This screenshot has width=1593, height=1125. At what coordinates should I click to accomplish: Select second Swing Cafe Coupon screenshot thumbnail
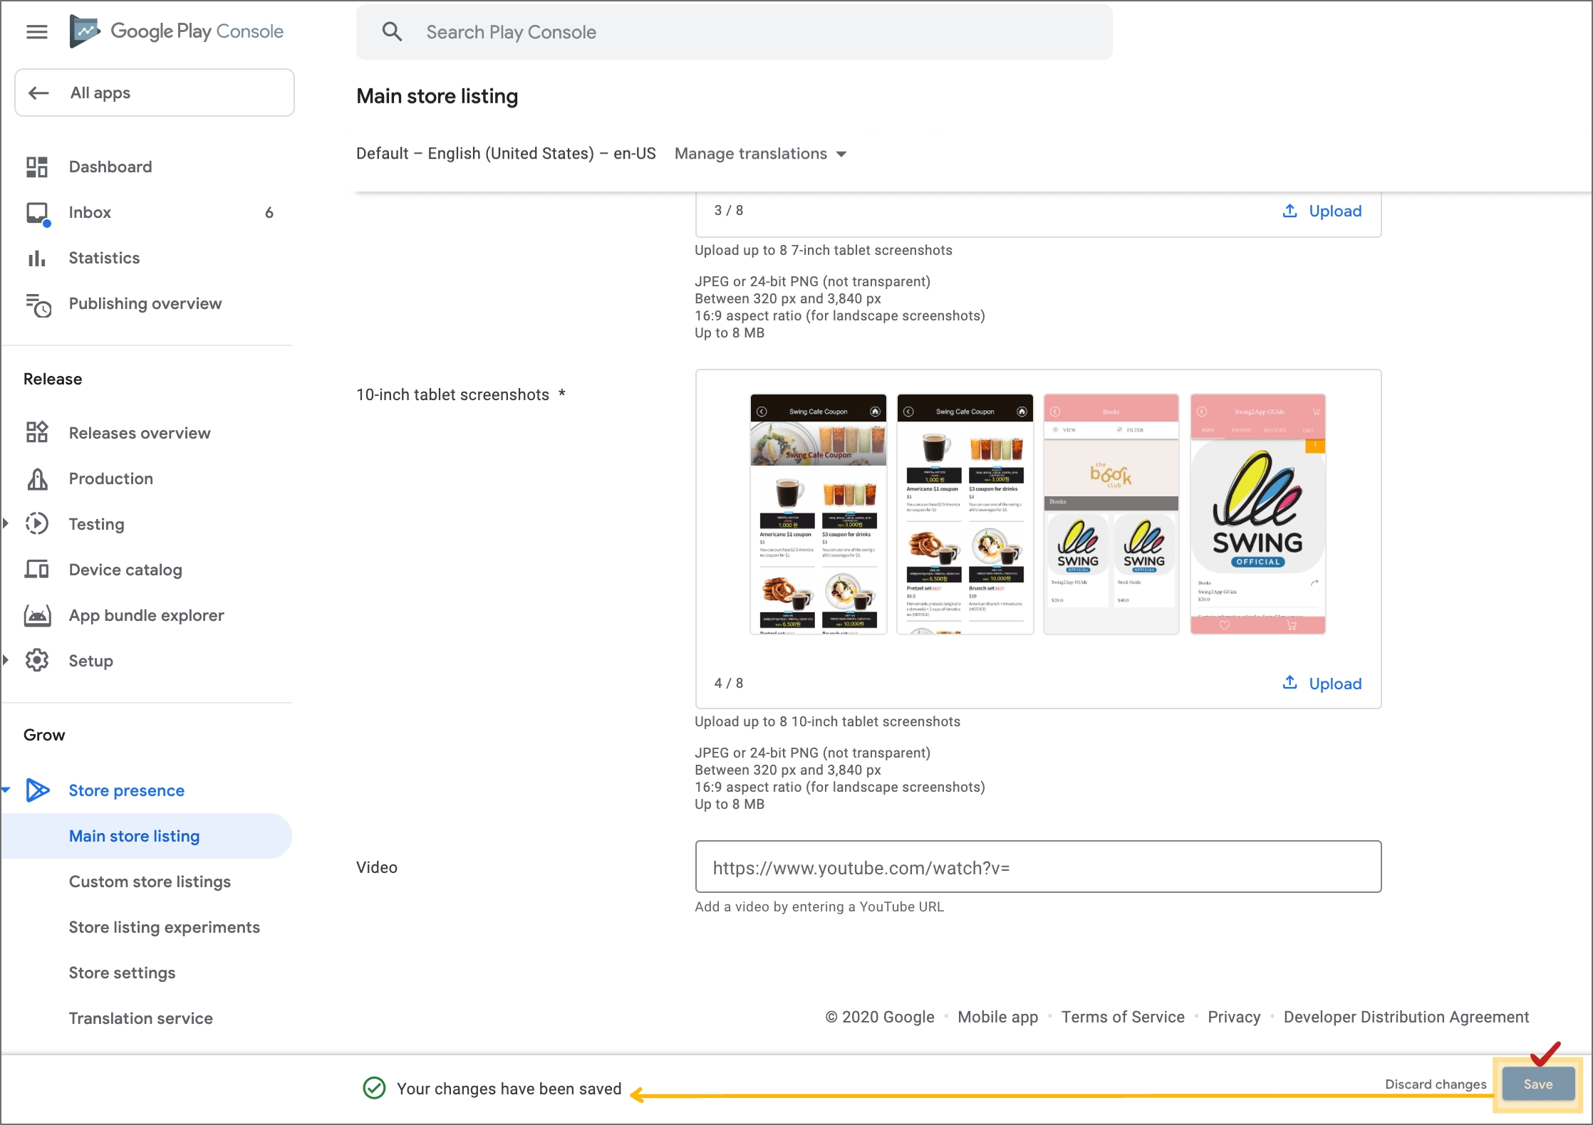click(965, 513)
